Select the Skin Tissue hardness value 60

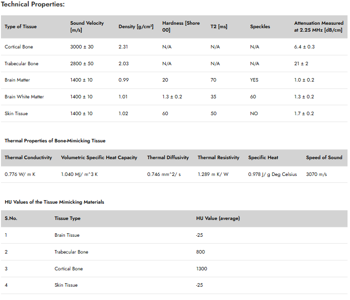tap(165, 114)
